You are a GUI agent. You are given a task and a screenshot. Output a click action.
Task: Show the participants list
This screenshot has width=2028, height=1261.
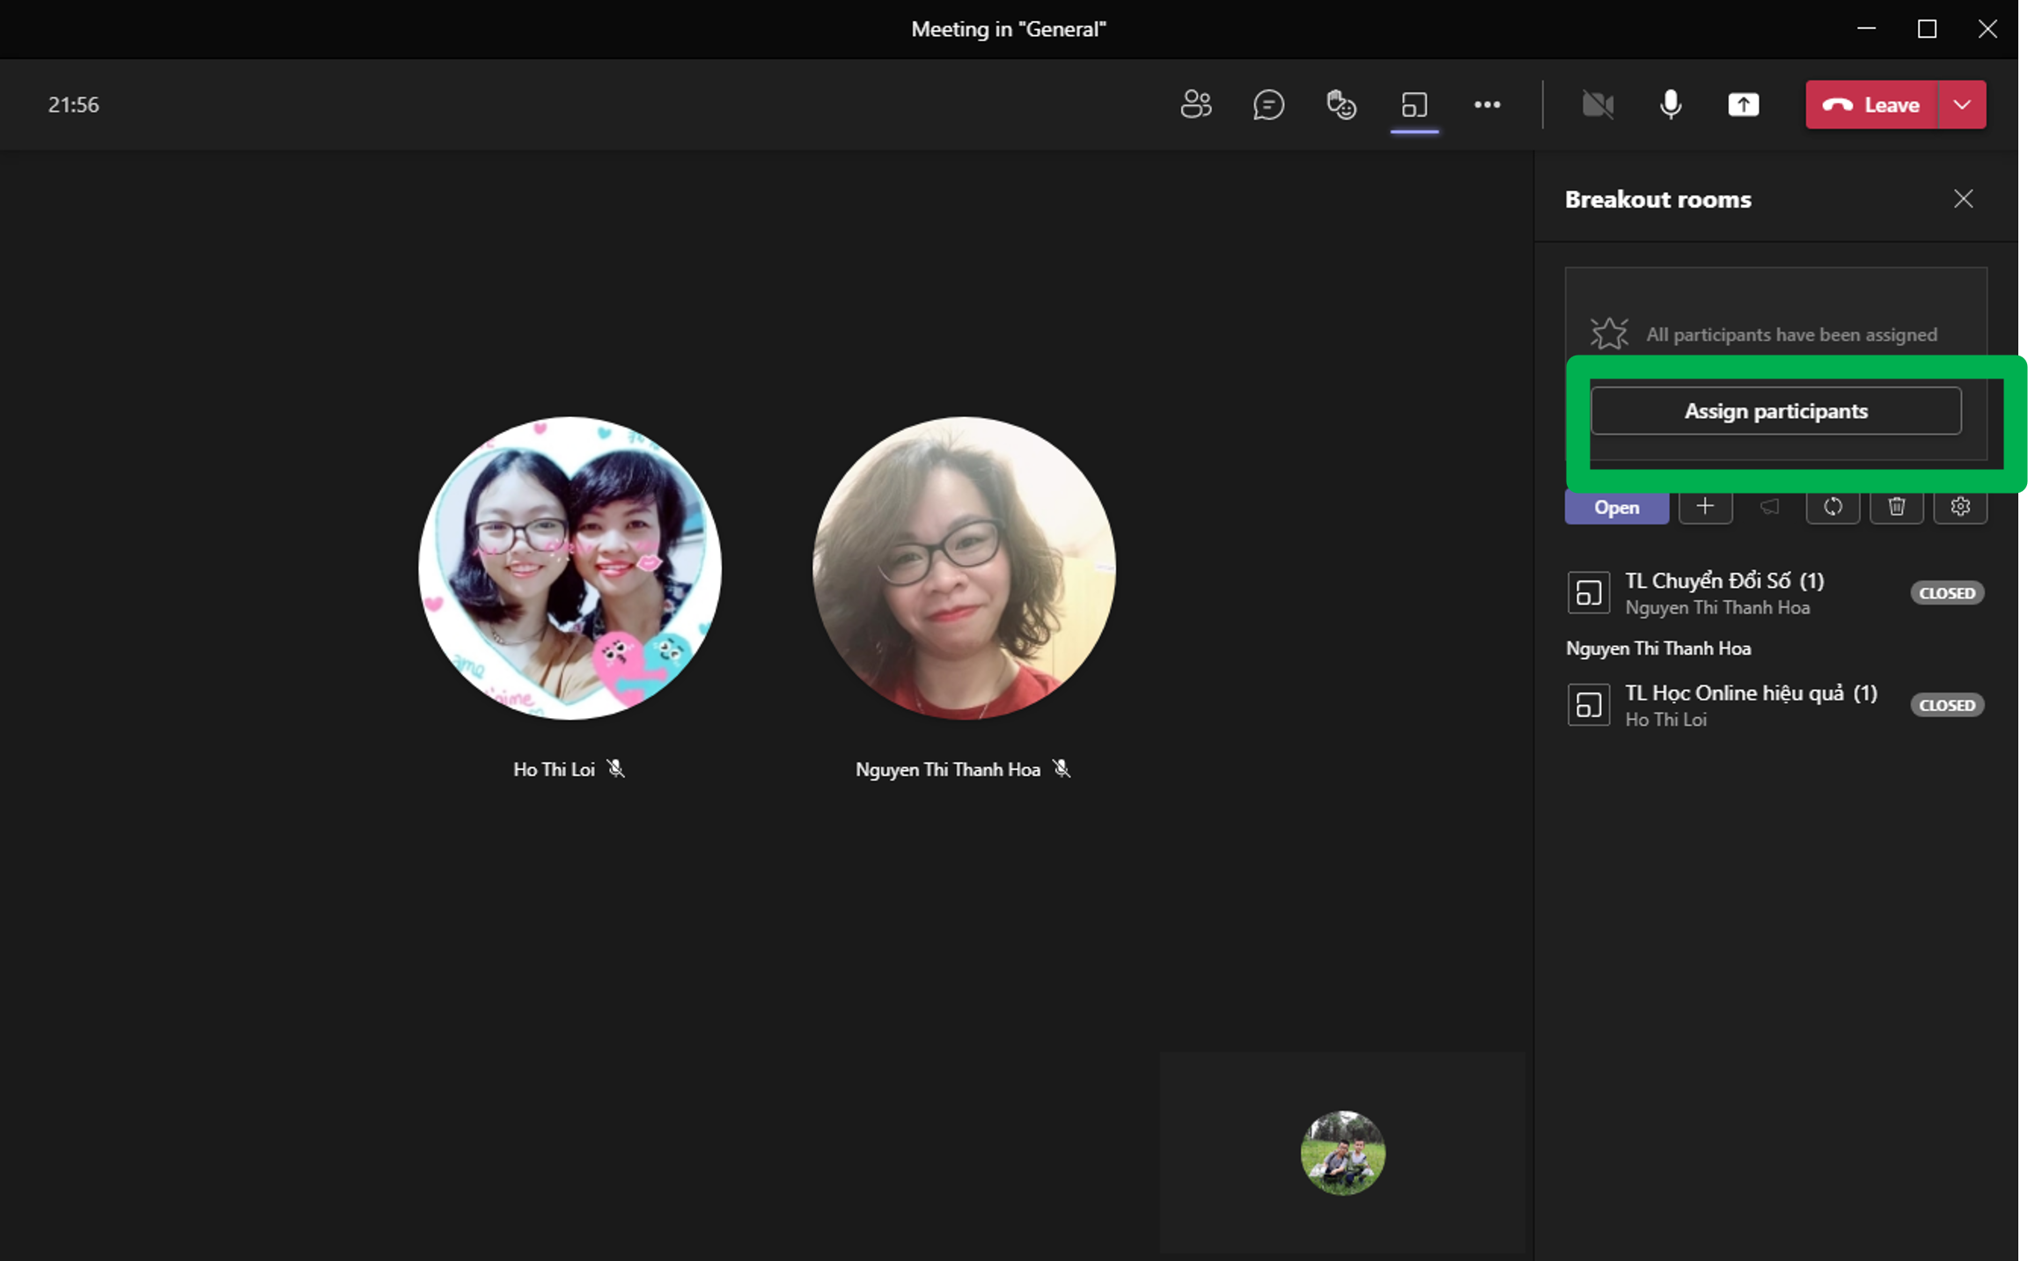(x=1195, y=105)
